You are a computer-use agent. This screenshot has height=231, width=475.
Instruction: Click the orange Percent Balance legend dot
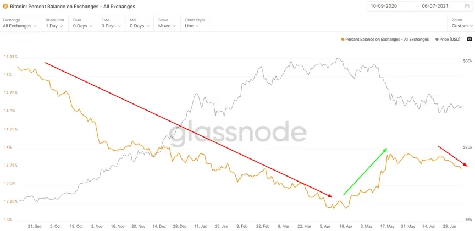click(x=343, y=40)
